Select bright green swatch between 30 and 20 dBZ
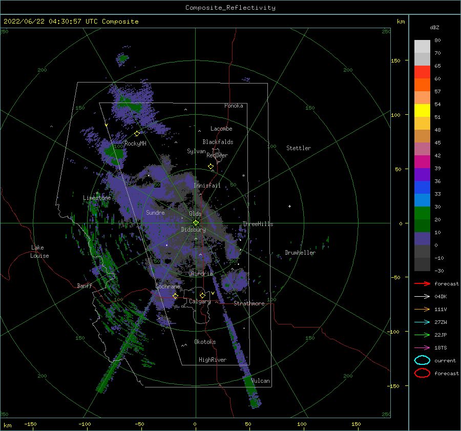Image resolution: width=461 pixels, height=431 pixels. [x=422, y=213]
